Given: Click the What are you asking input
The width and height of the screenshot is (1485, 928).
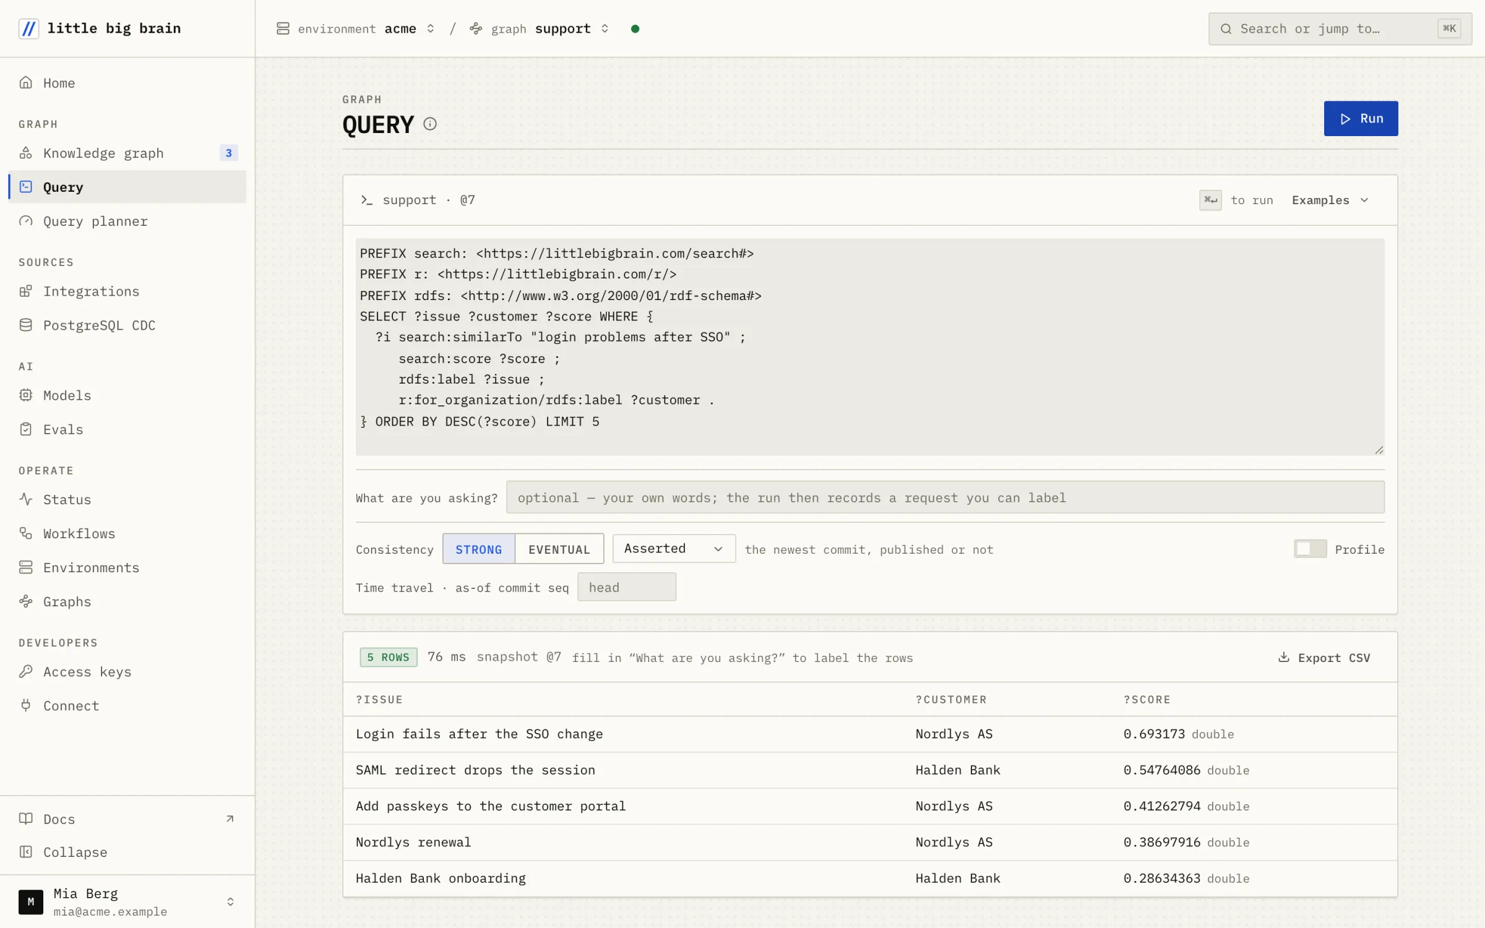Looking at the screenshot, I should [x=945, y=497].
